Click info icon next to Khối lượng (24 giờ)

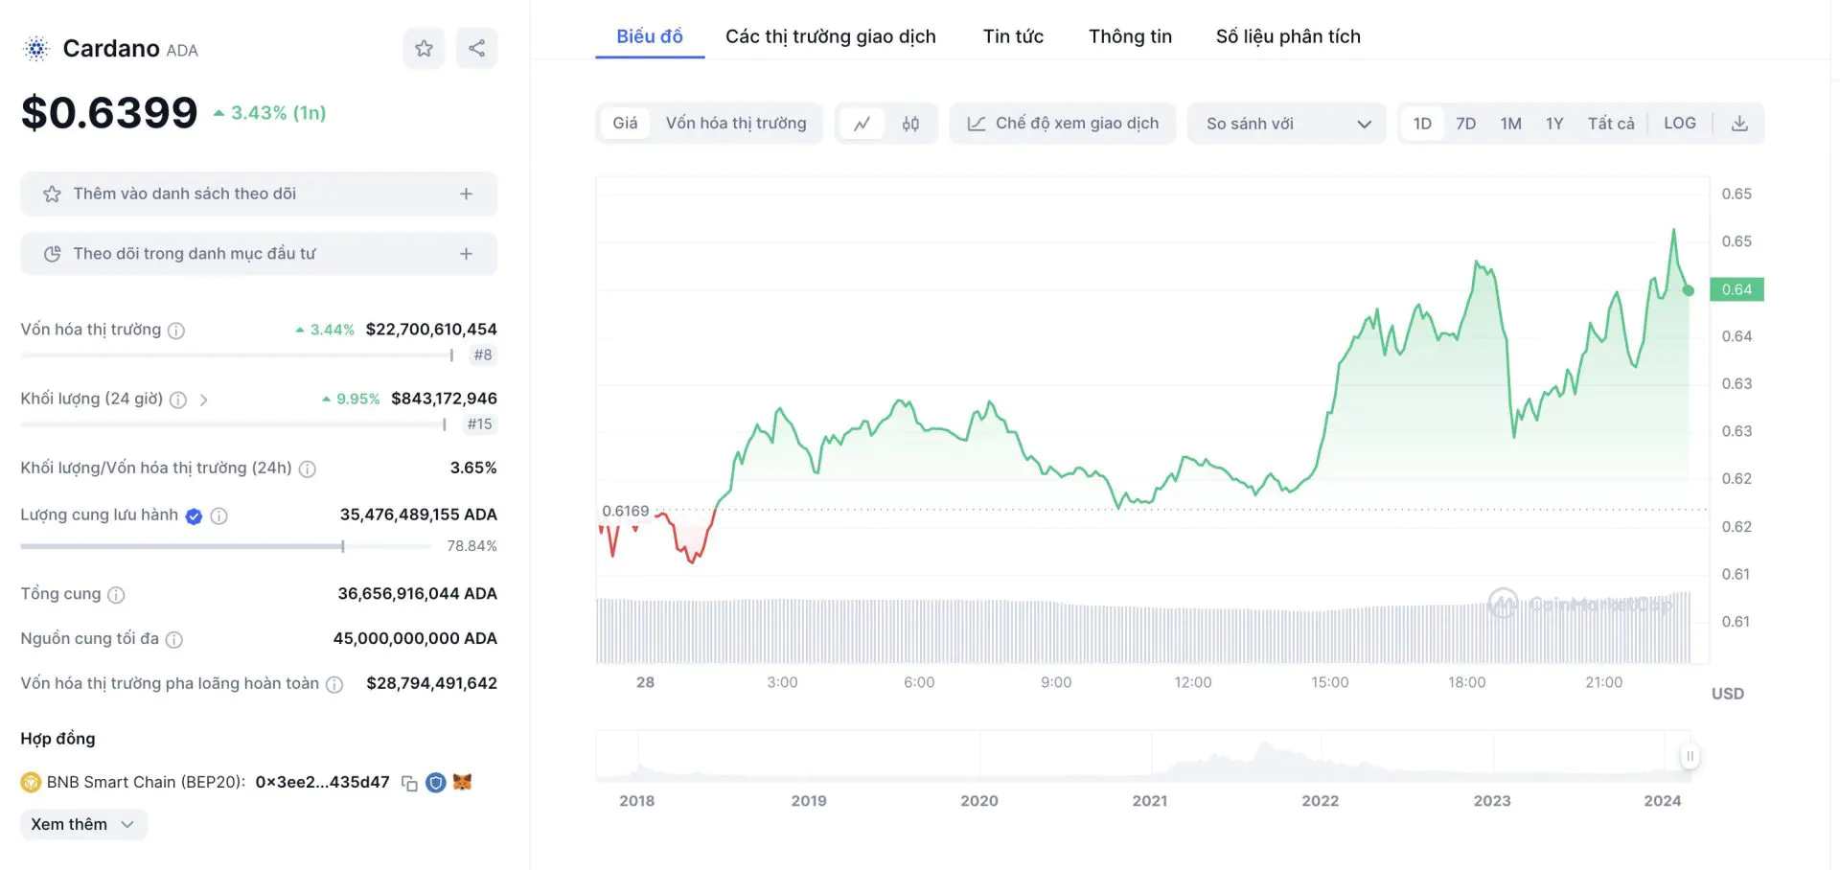(178, 400)
